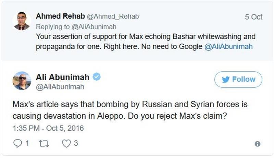The width and height of the screenshot is (274, 159).
Task: Like the tweet with heart icon
Action: coord(66,144)
